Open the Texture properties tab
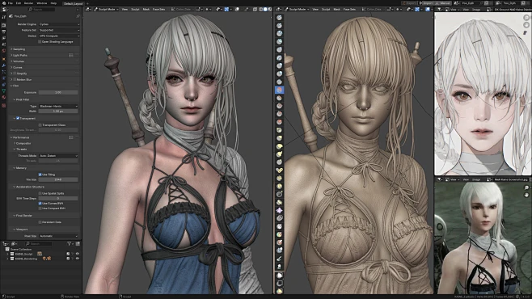532x299 pixels. (x=3, y=105)
